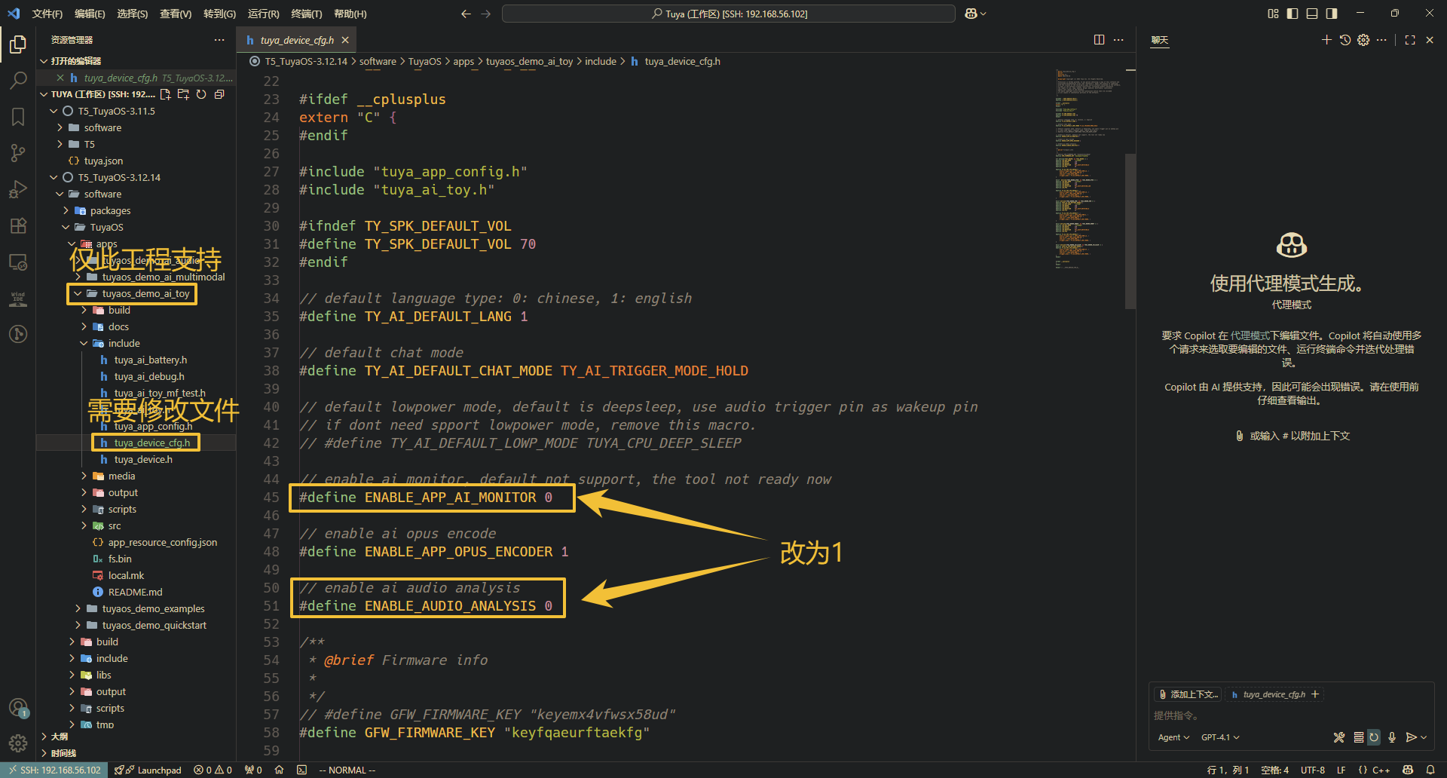Click Add Context button in chat
This screenshot has width=1447, height=778.
pos(1188,694)
